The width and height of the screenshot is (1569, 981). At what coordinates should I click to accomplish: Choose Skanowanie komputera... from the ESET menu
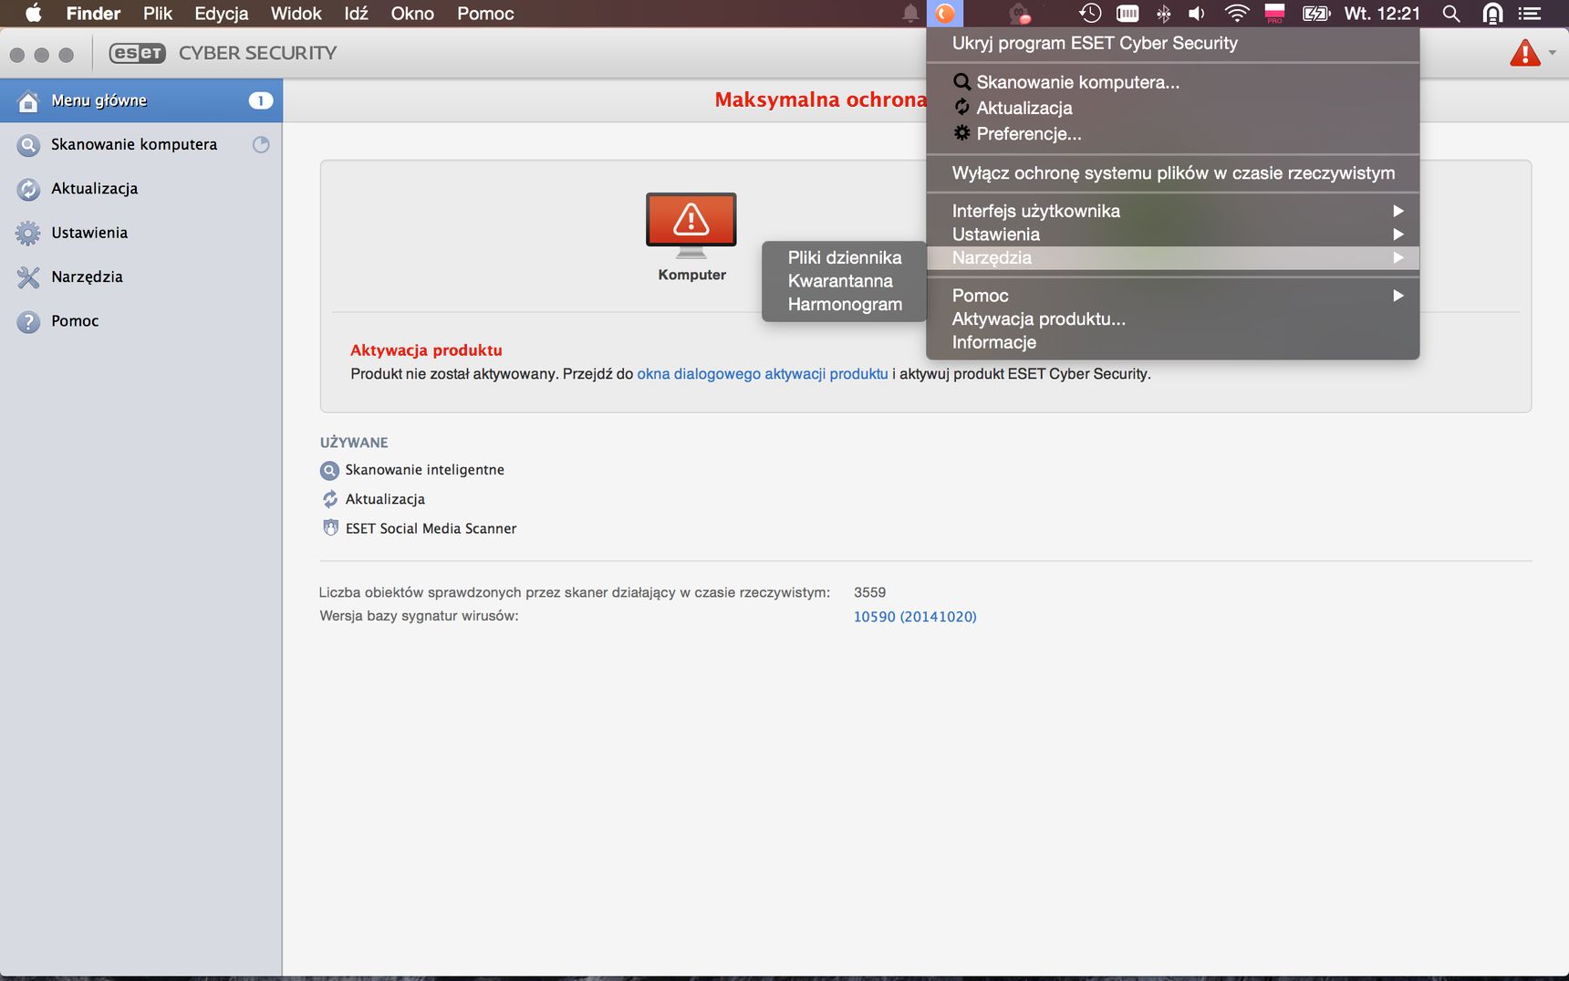tap(1173, 82)
